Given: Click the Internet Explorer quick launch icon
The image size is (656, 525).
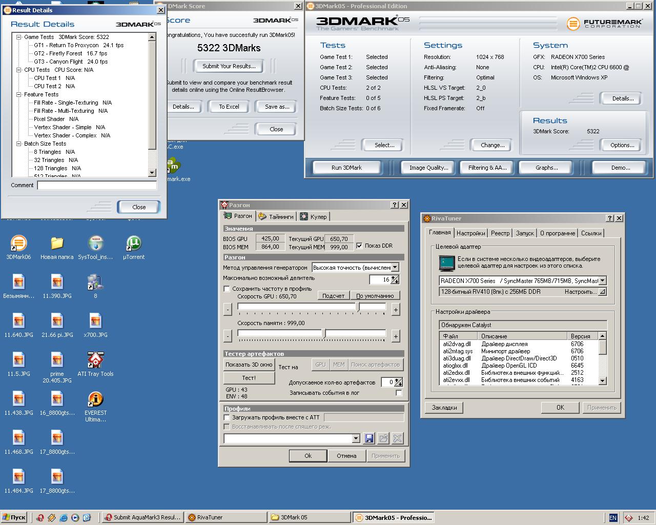Looking at the screenshot, I should click(63, 517).
